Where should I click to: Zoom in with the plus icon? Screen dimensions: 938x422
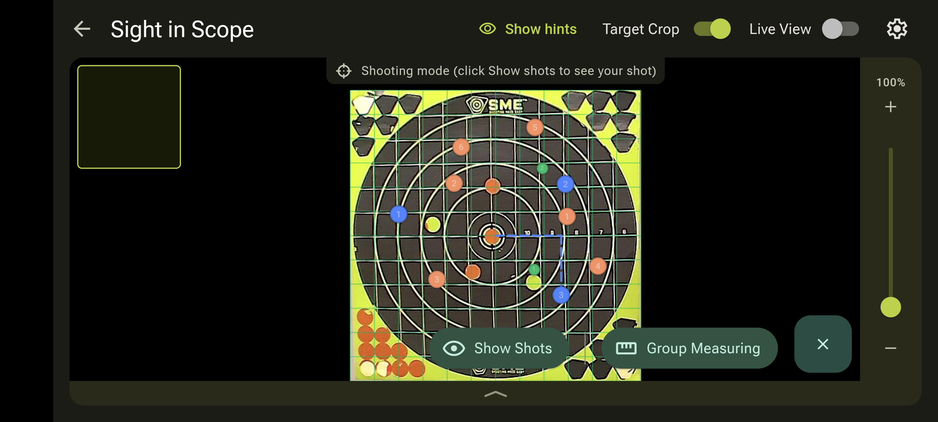[891, 107]
